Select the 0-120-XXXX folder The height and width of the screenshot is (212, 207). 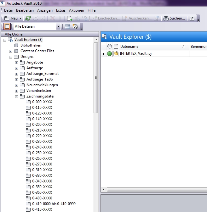[x=42, y=113]
